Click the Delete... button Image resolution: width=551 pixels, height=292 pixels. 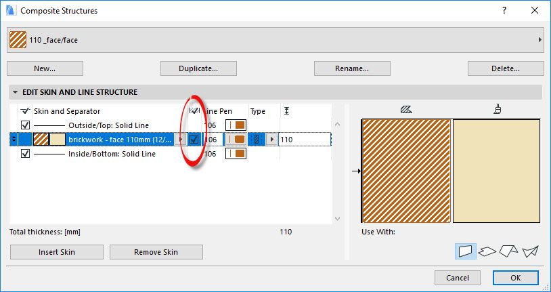tap(506, 68)
